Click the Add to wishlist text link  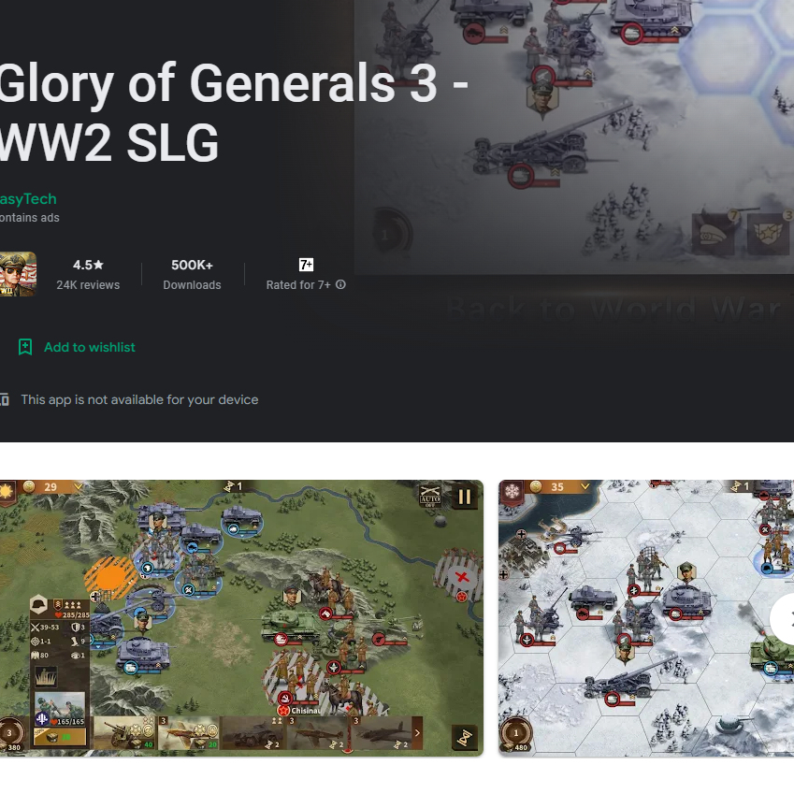coord(90,347)
